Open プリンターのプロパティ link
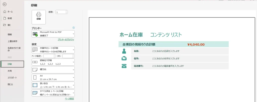257x102 pixels. coord(66,40)
